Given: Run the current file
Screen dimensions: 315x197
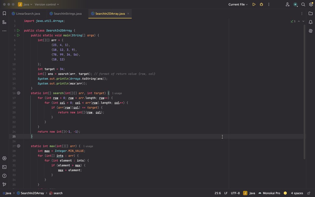Looking at the screenshot, I should pyautogui.click(x=254, y=4).
